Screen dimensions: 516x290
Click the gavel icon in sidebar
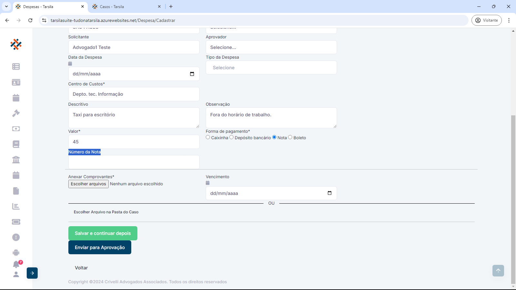pos(16,113)
